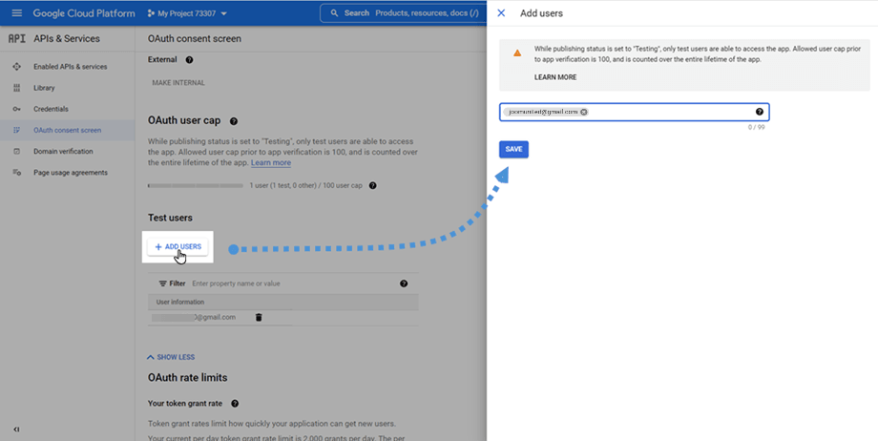Click the Page usage agreements icon
Screen dimensions: 878x441
point(17,173)
